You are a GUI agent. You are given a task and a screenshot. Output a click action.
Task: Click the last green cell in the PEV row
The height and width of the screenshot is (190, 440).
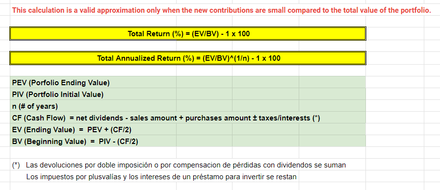(x=332, y=83)
